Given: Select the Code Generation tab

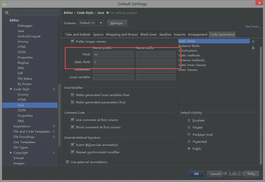Looking at the screenshot, I should [222, 34].
